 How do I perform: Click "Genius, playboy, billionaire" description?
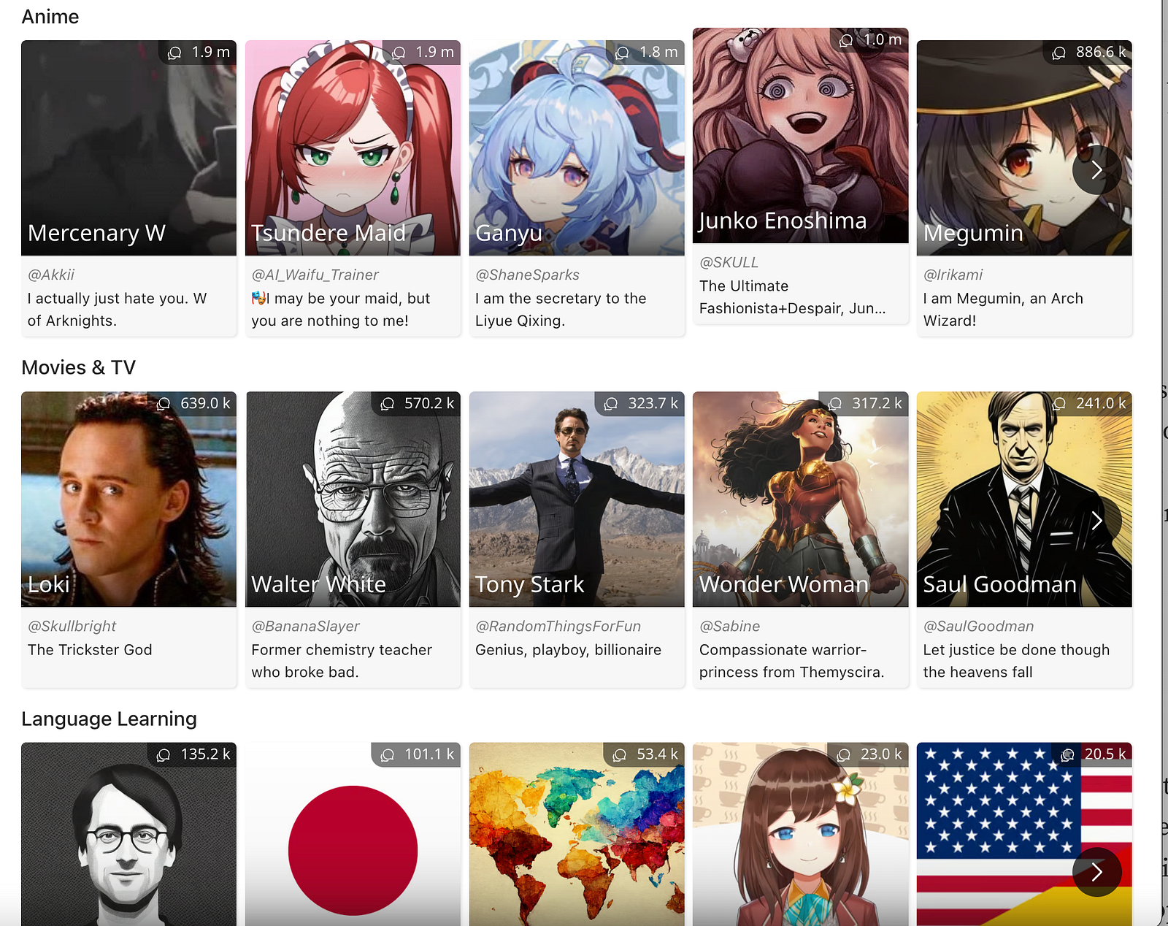(x=568, y=650)
